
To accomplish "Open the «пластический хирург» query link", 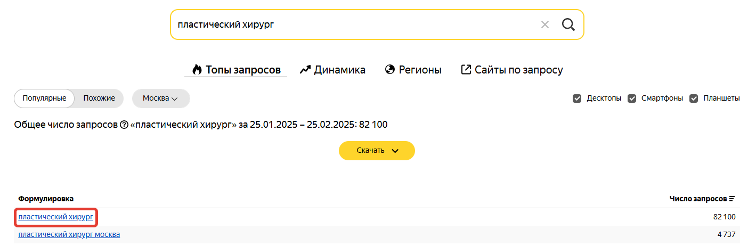I will pyautogui.click(x=55, y=217).
